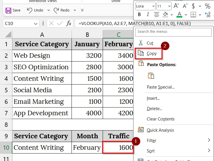Open the font size 11 dropdown
Viewport: 214px width, 161px height.
pyautogui.click(x=169, y=6)
